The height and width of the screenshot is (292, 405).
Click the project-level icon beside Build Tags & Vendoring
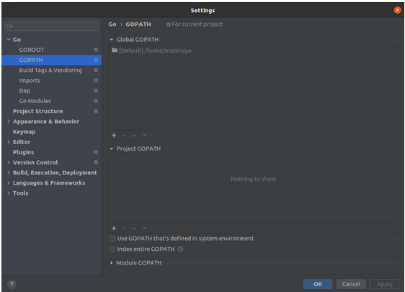pyautogui.click(x=96, y=70)
